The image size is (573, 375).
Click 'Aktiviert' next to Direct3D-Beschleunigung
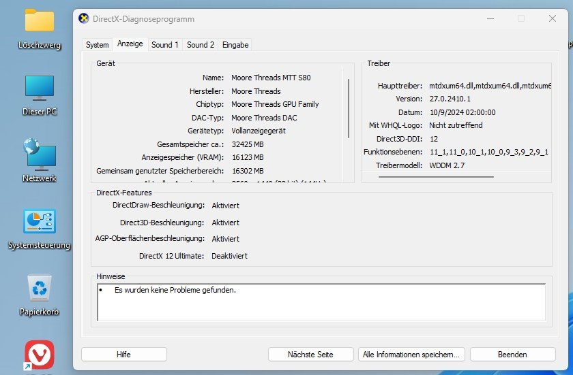click(x=226, y=223)
